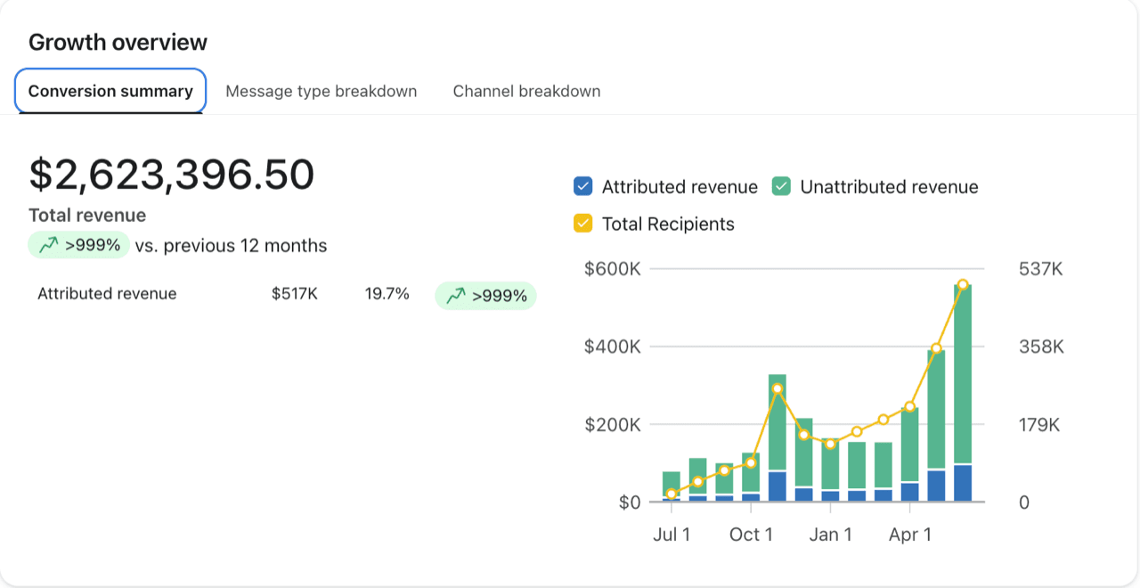The height and width of the screenshot is (588, 1140).
Task: Click the $2,623,396.50 total revenue figure
Action: pyautogui.click(x=172, y=175)
